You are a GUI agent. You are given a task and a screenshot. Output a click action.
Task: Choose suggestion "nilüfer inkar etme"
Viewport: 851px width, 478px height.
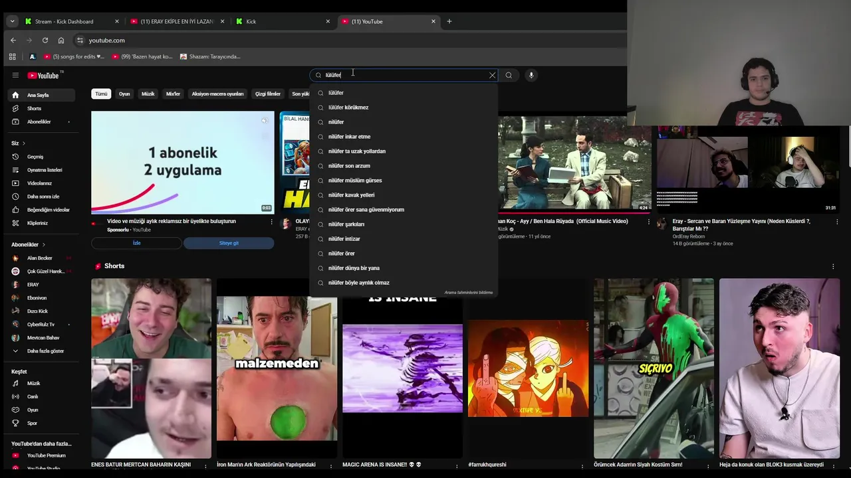[404, 137]
